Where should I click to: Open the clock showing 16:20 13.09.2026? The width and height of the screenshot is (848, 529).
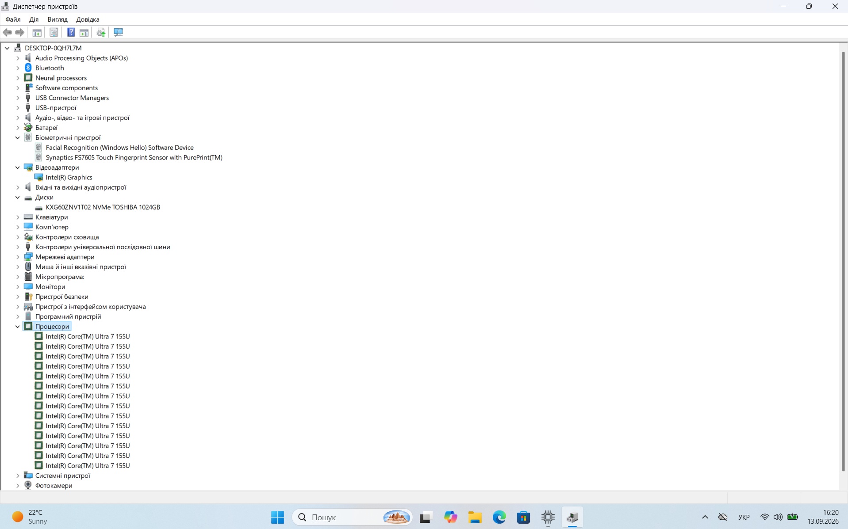(x=823, y=517)
